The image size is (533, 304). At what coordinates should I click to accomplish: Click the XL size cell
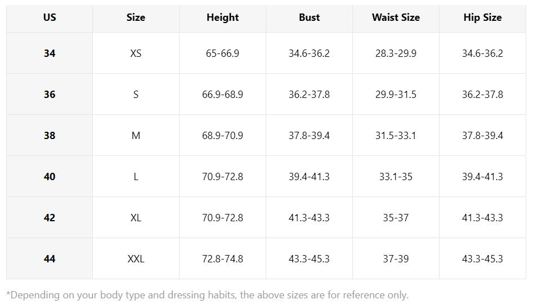point(136,218)
